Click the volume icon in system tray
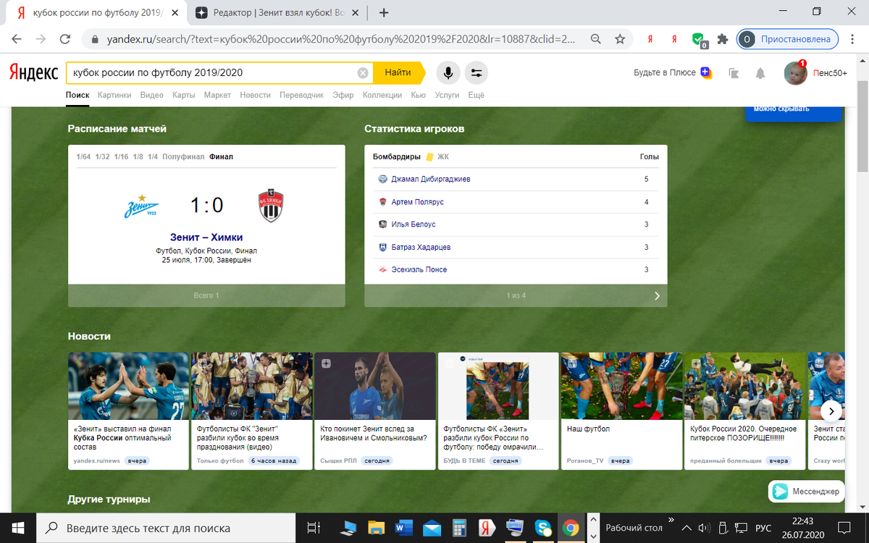 point(703,528)
